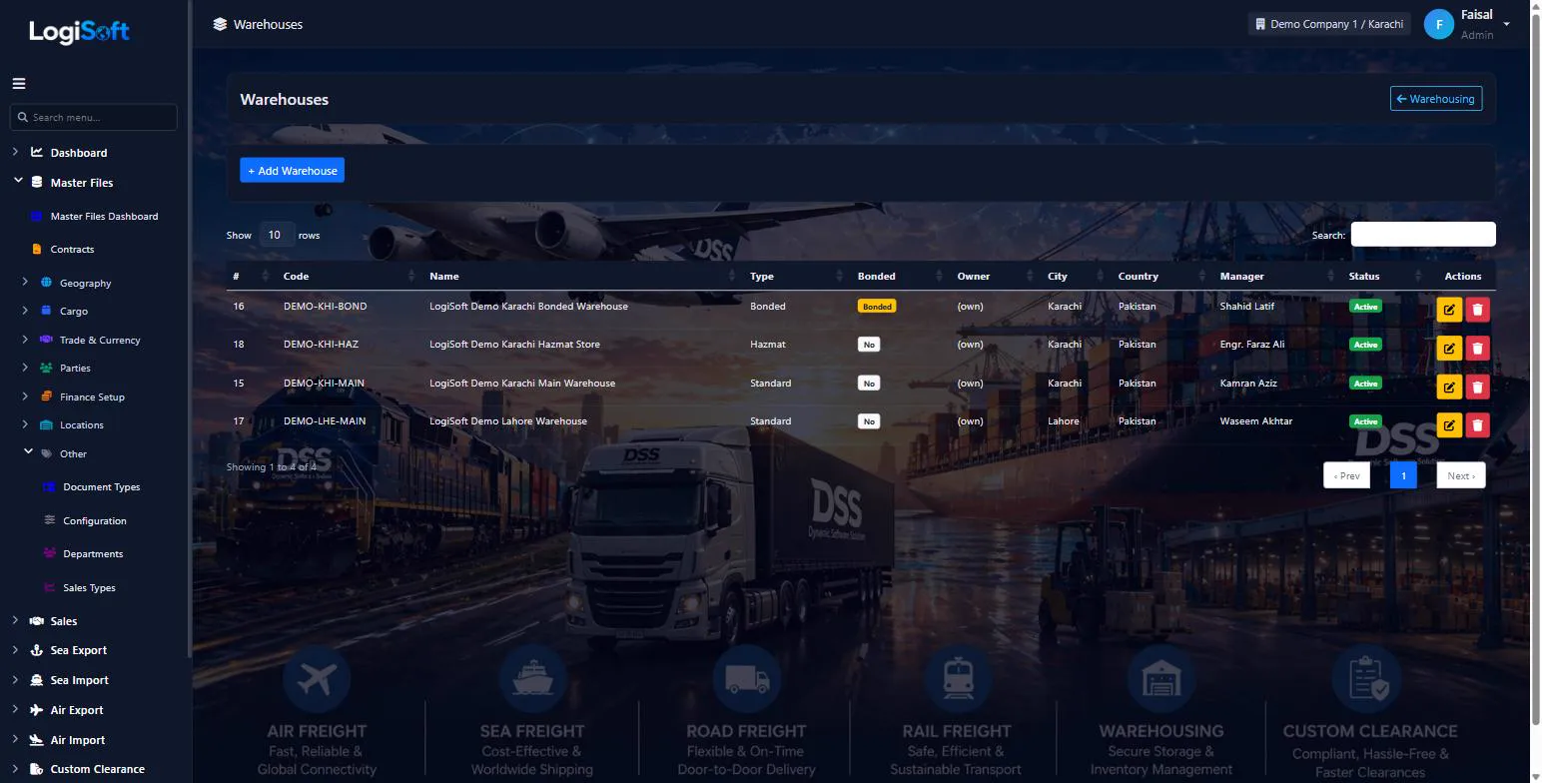Viewport: 1542px width, 783px height.
Task: Select page 1 in pagination
Action: (x=1403, y=475)
